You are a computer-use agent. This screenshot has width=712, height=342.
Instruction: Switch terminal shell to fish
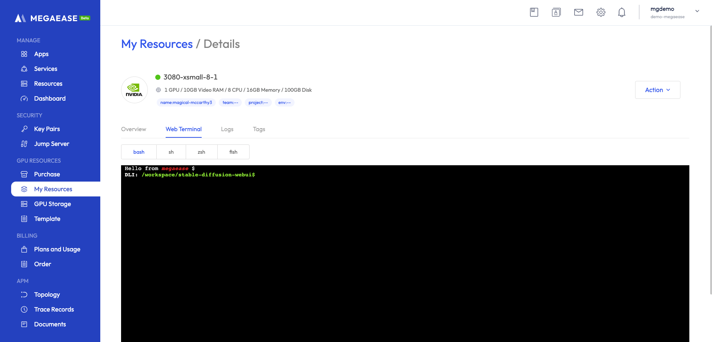[233, 152]
